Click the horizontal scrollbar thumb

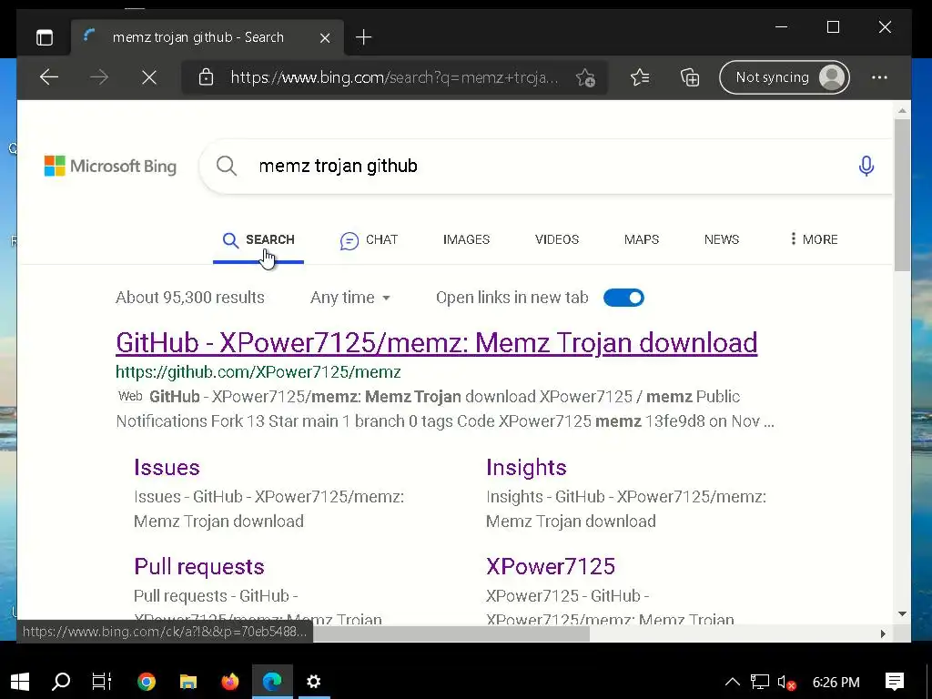[451, 634]
